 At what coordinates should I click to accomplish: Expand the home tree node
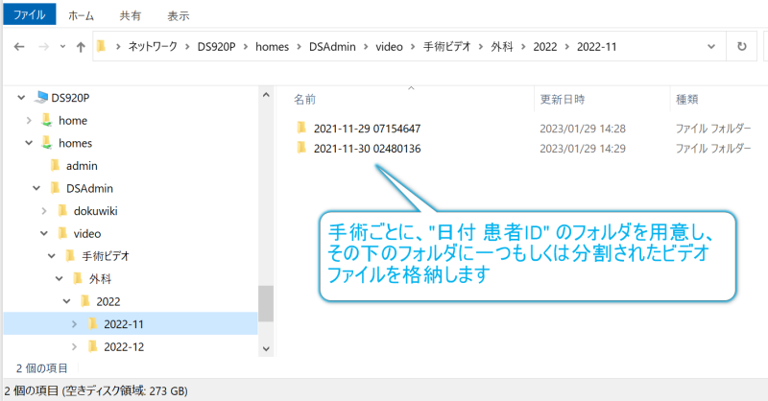[x=29, y=121]
